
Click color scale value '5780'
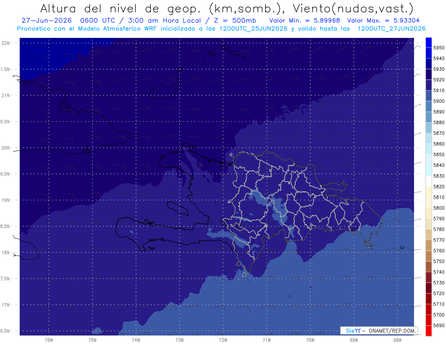[x=439, y=229]
